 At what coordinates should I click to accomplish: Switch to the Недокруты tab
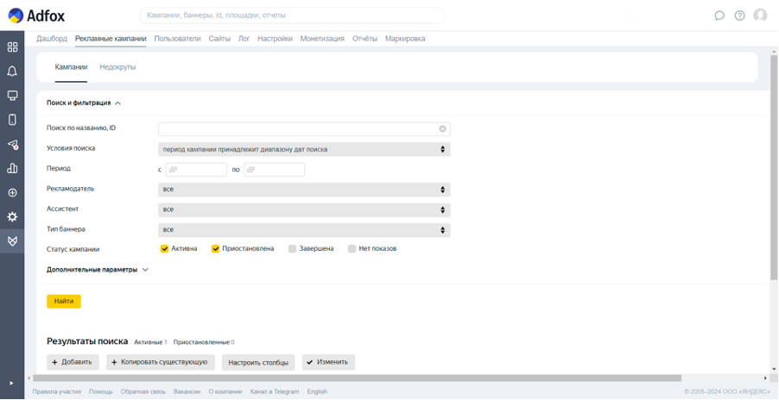(x=117, y=67)
